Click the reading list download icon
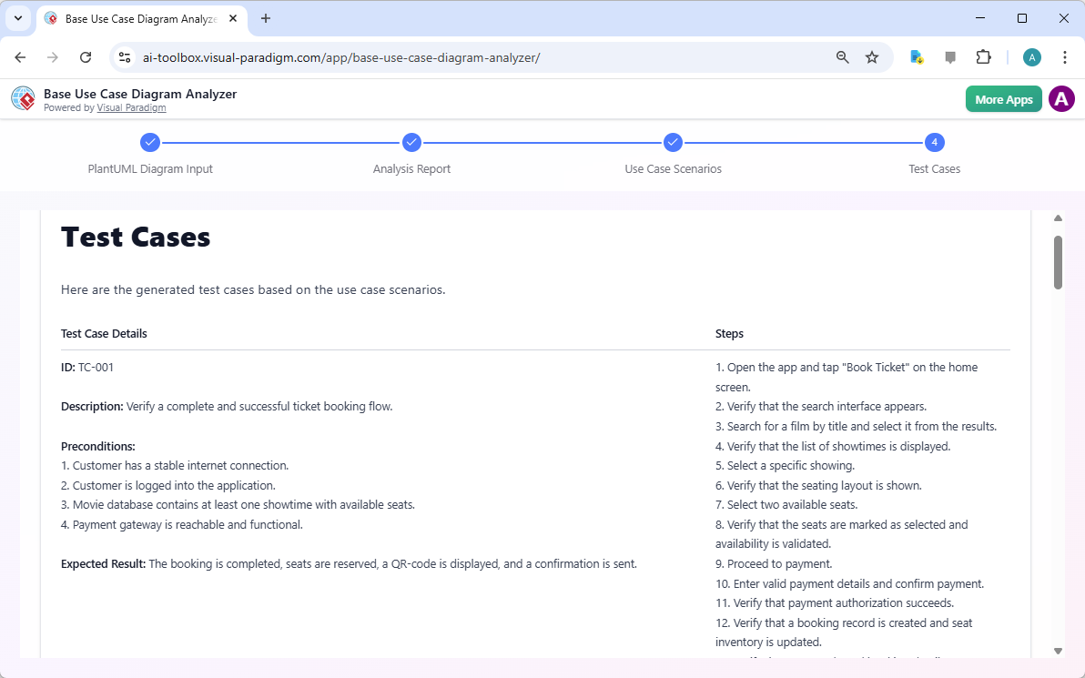The height and width of the screenshot is (678, 1085). 916,56
